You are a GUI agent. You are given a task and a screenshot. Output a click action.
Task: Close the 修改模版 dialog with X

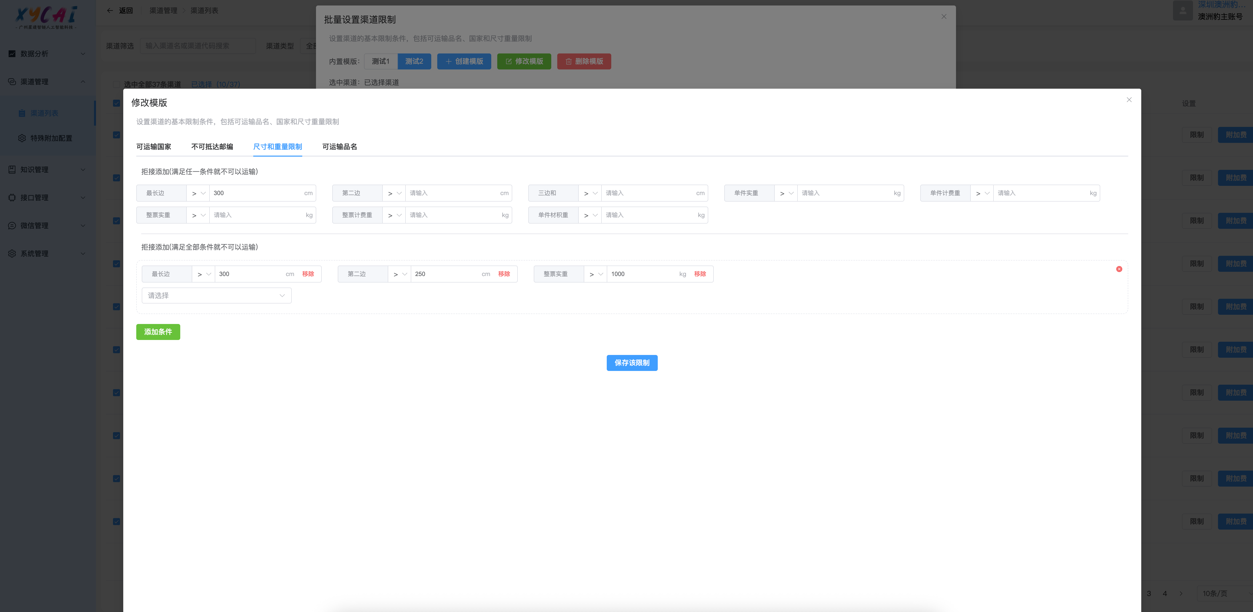click(x=1129, y=100)
